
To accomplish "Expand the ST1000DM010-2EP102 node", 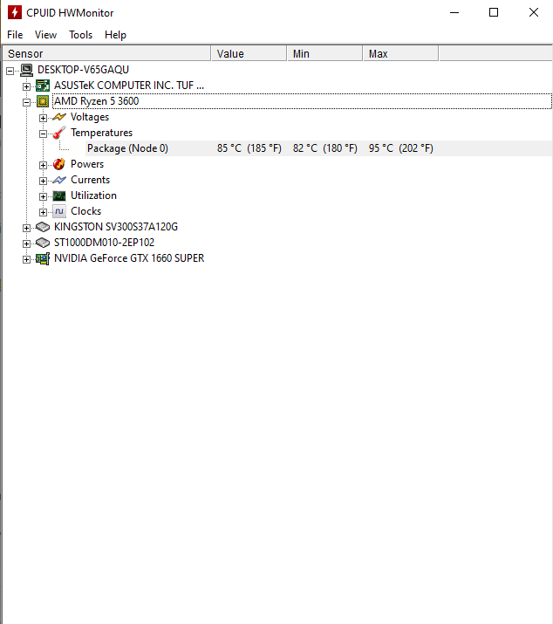I will 26,243.
